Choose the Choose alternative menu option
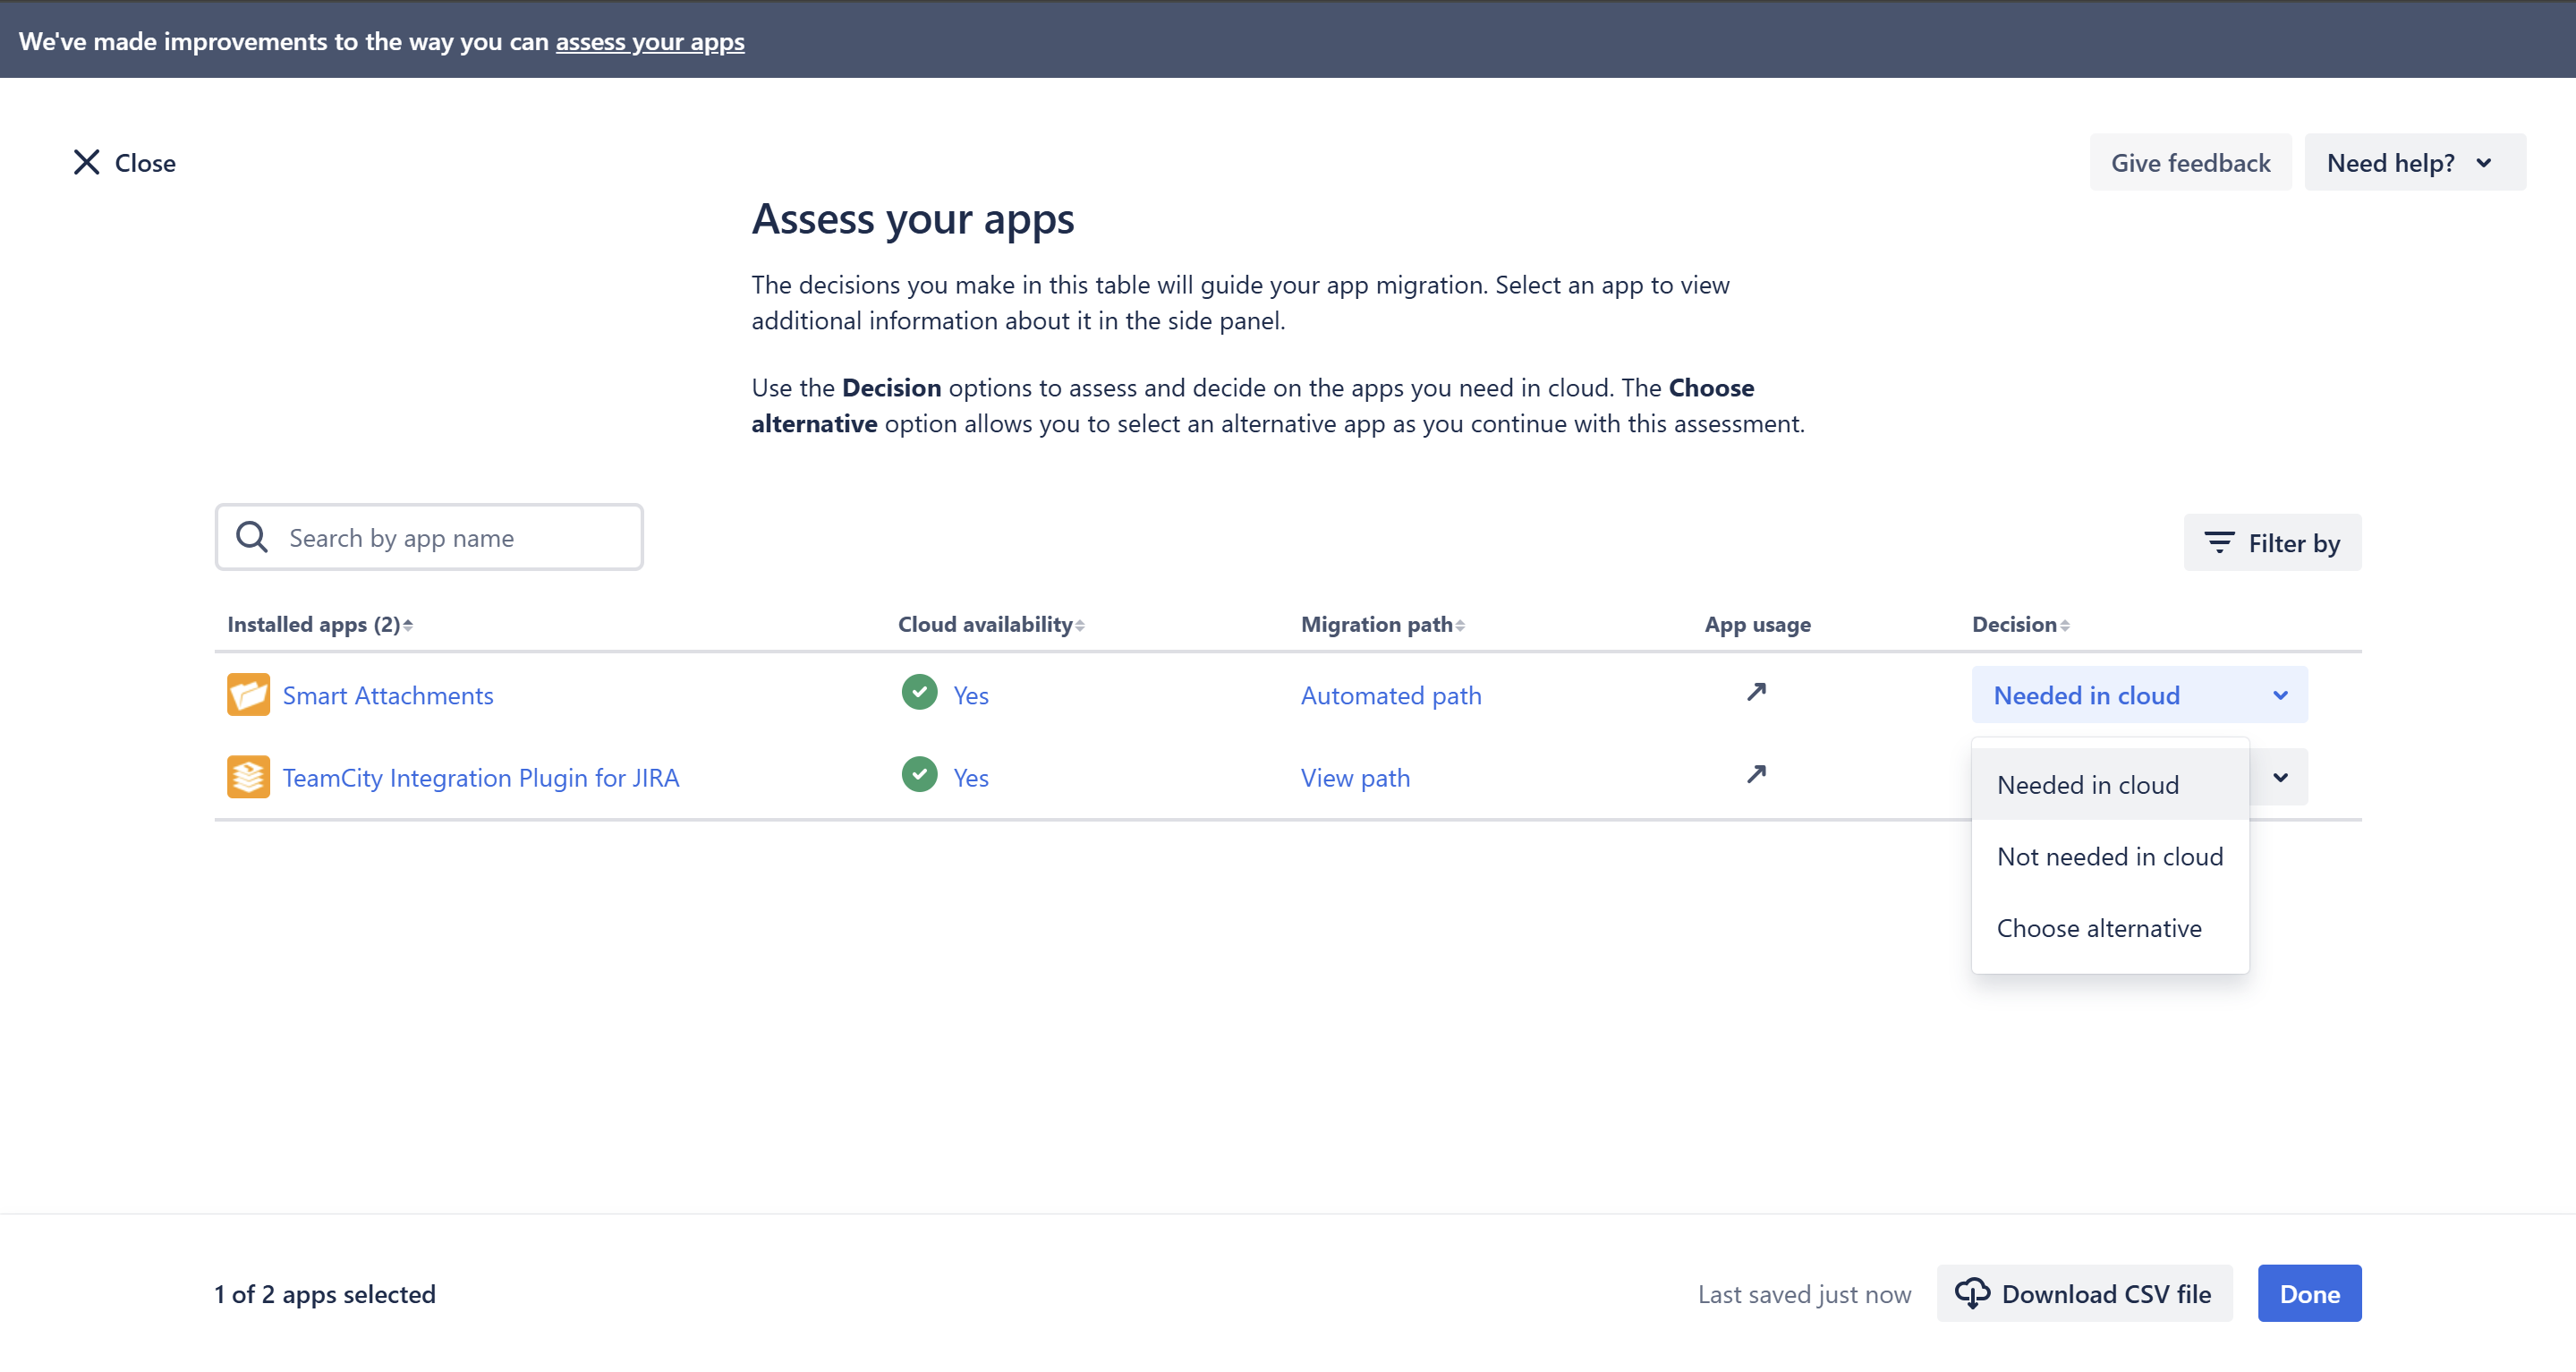 (x=2098, y=928)
